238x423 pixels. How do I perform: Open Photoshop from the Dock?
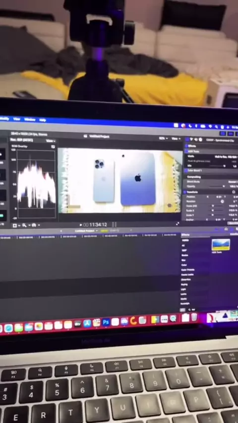point(106,322)
